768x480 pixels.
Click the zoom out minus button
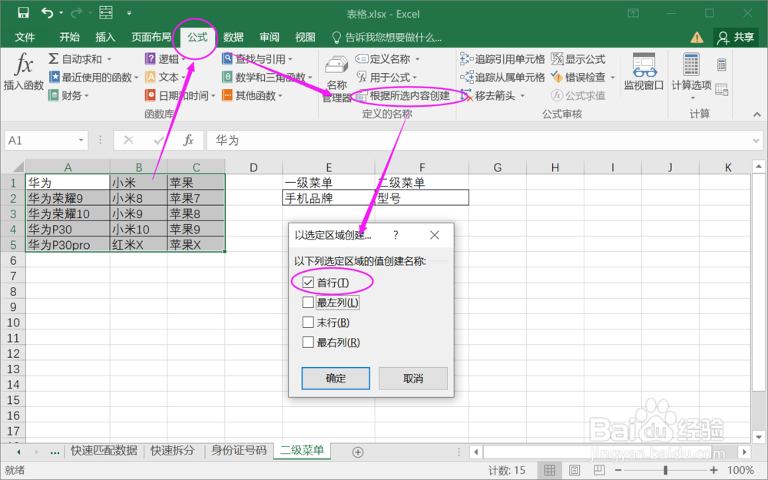point(618,470)
